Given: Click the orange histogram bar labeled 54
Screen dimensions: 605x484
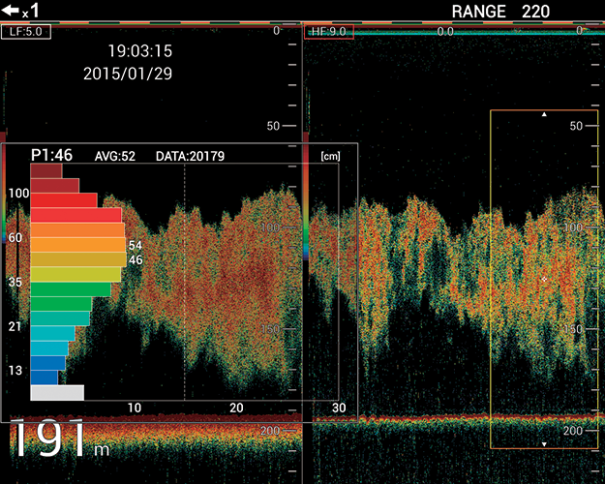Looking at the screenshot, I should [77, 245].
